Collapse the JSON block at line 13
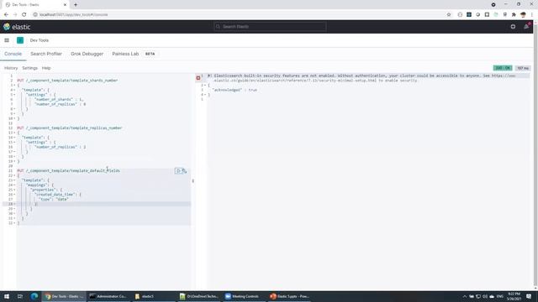Image resolution: width=538 pixels, height=302 pixels. tap(14, 133)
